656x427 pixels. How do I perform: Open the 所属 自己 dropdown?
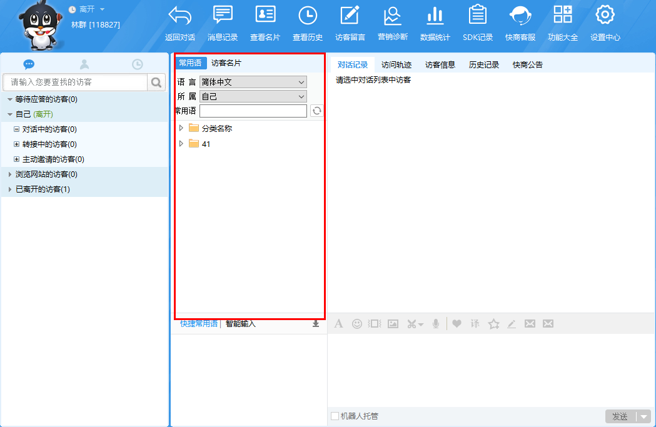pos(253,96)
